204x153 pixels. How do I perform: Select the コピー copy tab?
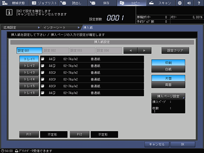click(x=132, y=3)
